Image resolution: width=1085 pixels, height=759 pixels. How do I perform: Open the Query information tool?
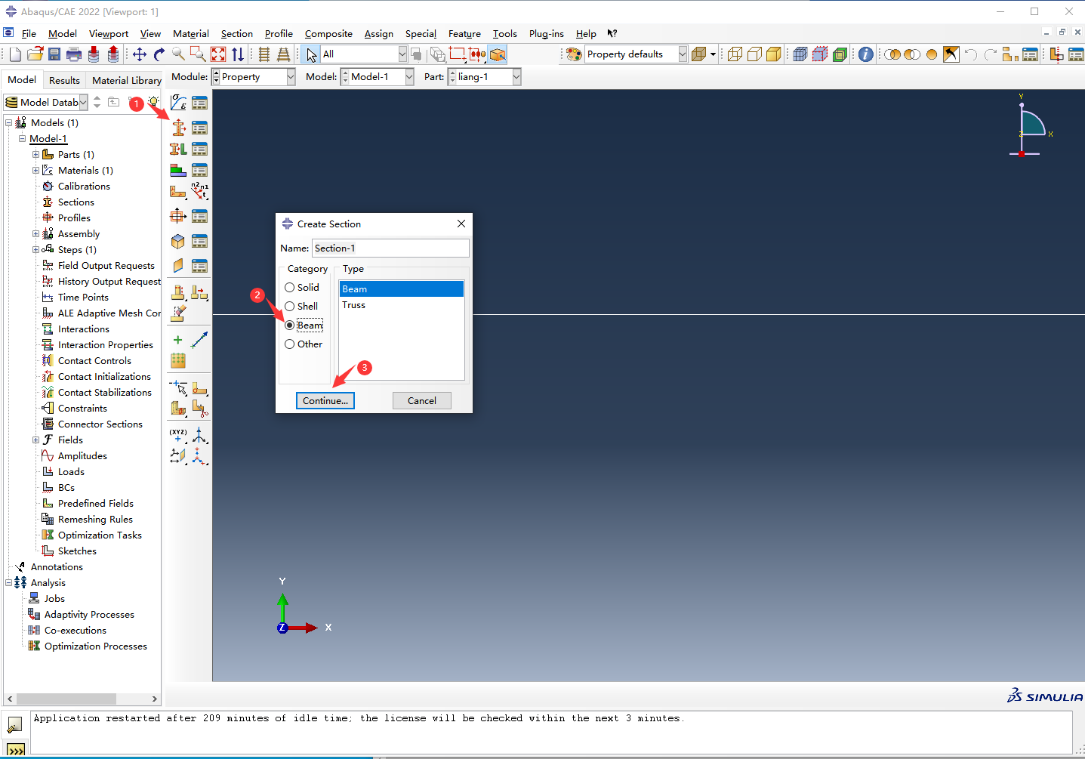coord(866,54)
